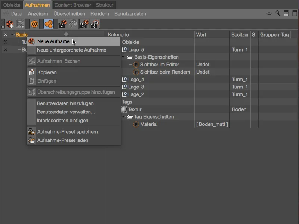Open the Benutzerdaten menu
The image size is (299, 224).
[x=130, y=14]
